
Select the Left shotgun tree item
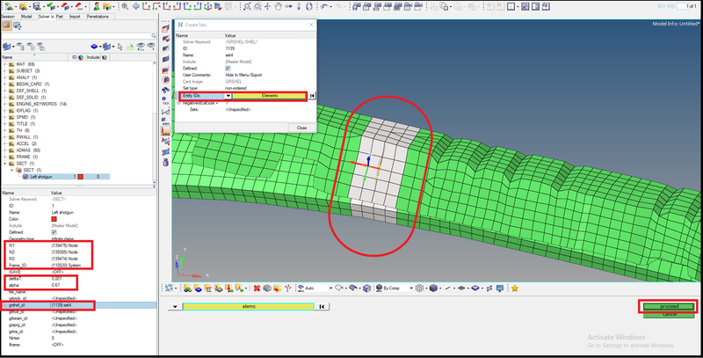40,177
